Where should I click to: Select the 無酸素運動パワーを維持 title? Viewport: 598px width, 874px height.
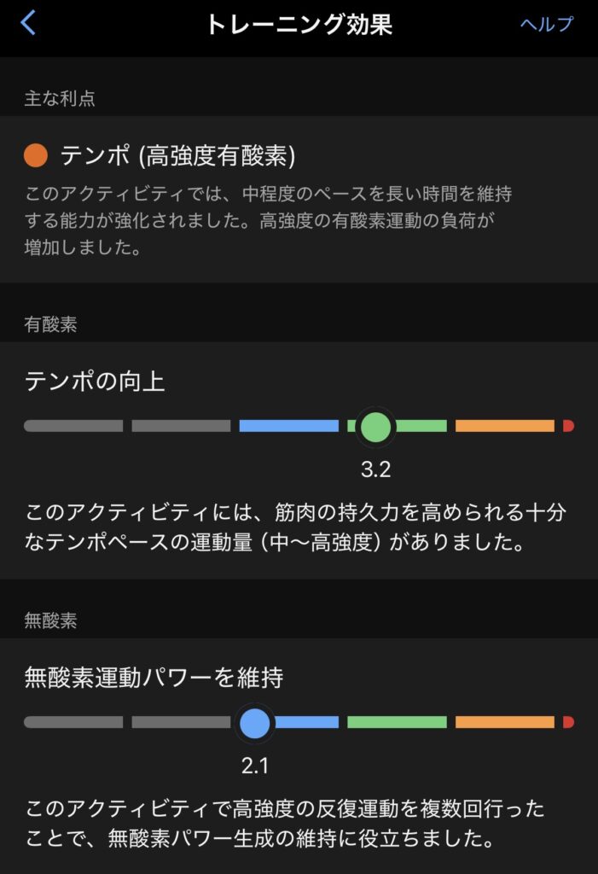(x=154, y=679)
